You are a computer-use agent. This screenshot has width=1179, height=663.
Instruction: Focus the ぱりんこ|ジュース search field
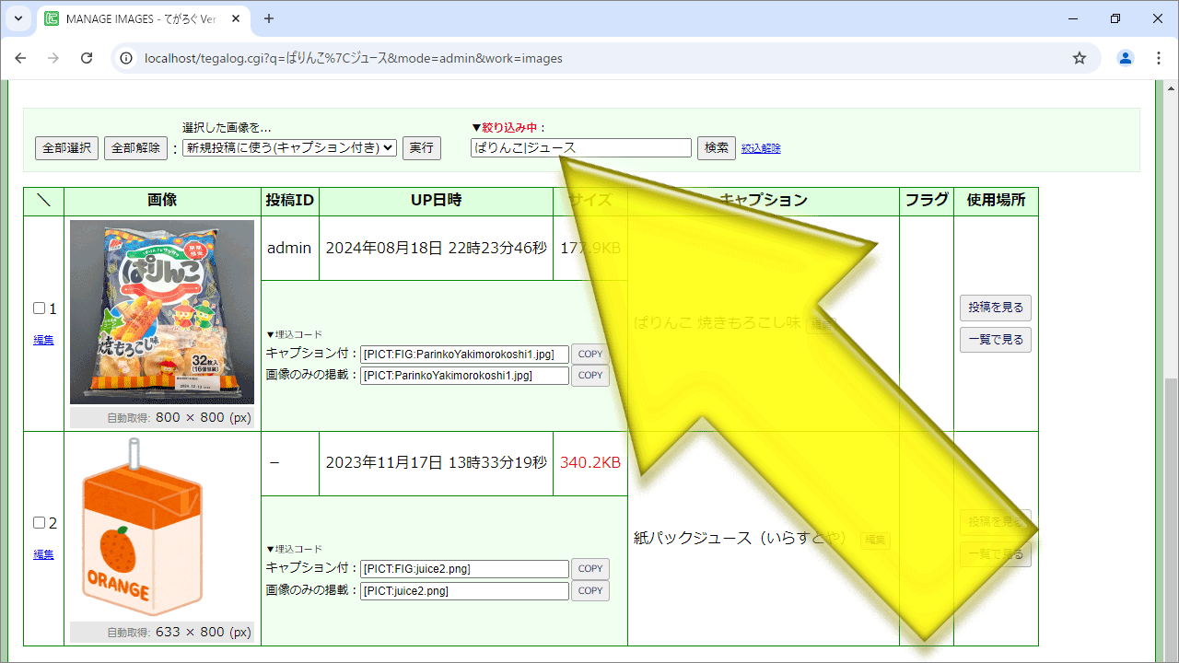(x=580, y=147)
